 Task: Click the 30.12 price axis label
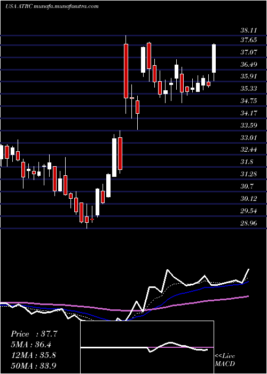click(x=248, y=198)
